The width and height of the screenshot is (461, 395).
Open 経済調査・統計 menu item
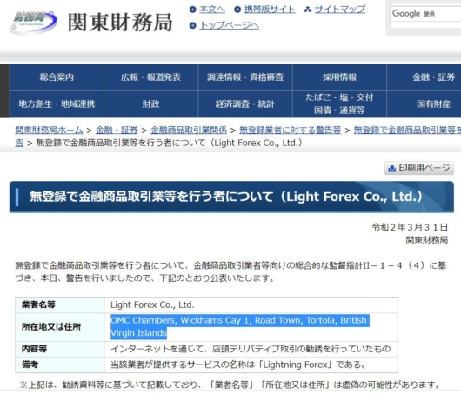pos(245,104)
